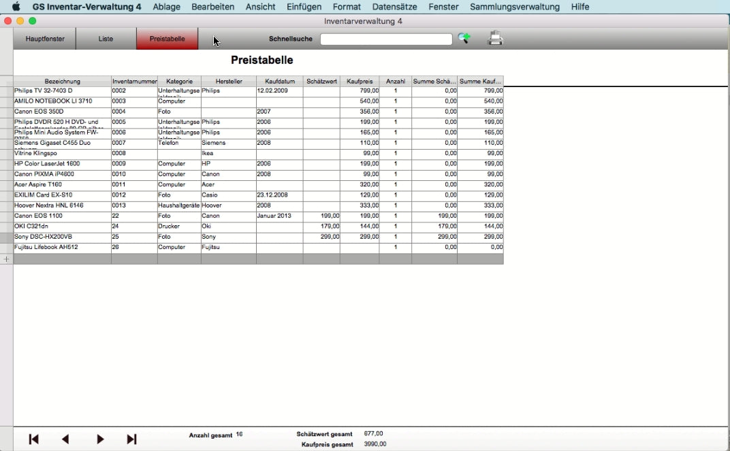Viewport: 730px width, 451px height.
Task: Select the HP Color LaserJet 1600 cell
Action: (x=63, y=164)
